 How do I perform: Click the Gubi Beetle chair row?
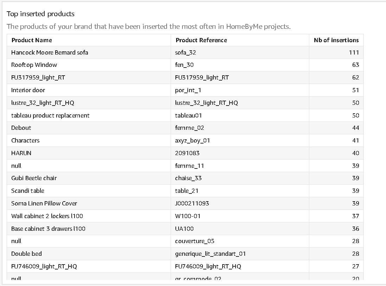point(34,178)
